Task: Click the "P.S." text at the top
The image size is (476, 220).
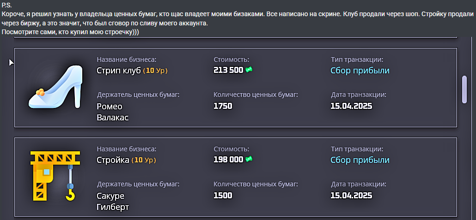Action: pyautogui.click(x=6, y=5)
